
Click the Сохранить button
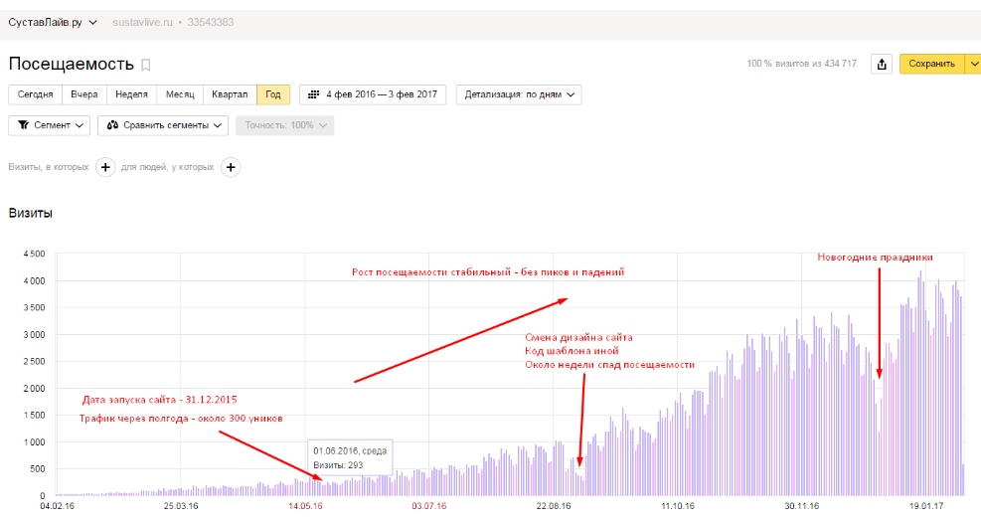point(931,64)
